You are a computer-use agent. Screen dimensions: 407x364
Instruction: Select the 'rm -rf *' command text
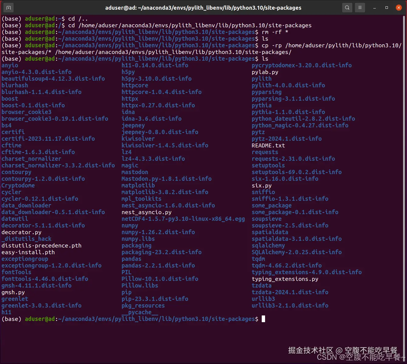(x=275, y=32)
